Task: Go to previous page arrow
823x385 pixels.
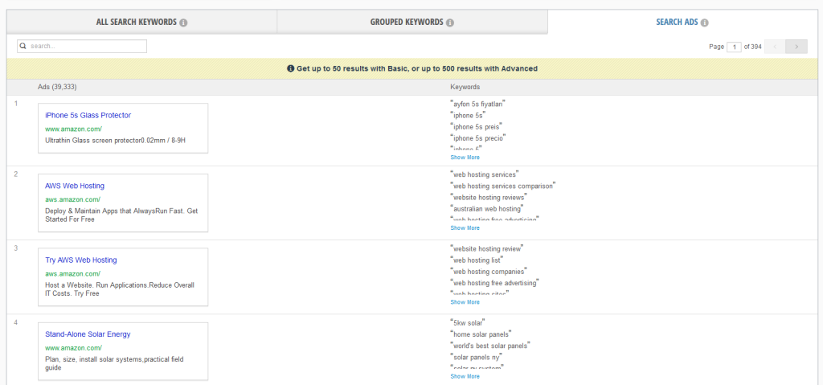Action: (x=776, y=47)
